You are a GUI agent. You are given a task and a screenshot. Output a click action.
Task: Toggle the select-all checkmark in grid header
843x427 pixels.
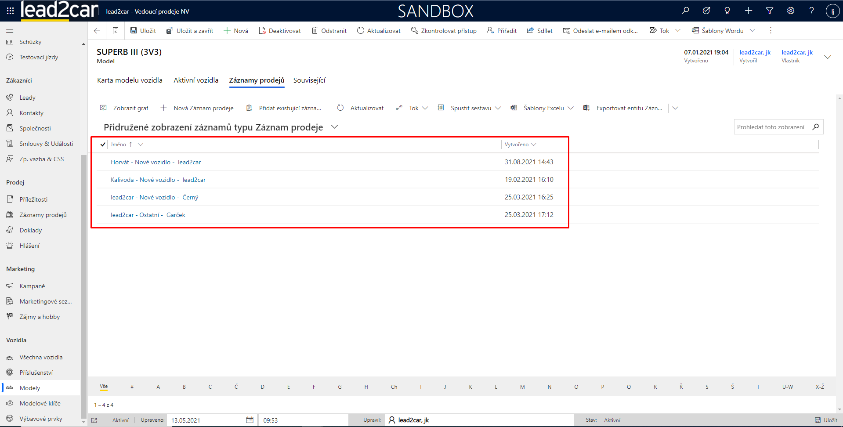103,145
